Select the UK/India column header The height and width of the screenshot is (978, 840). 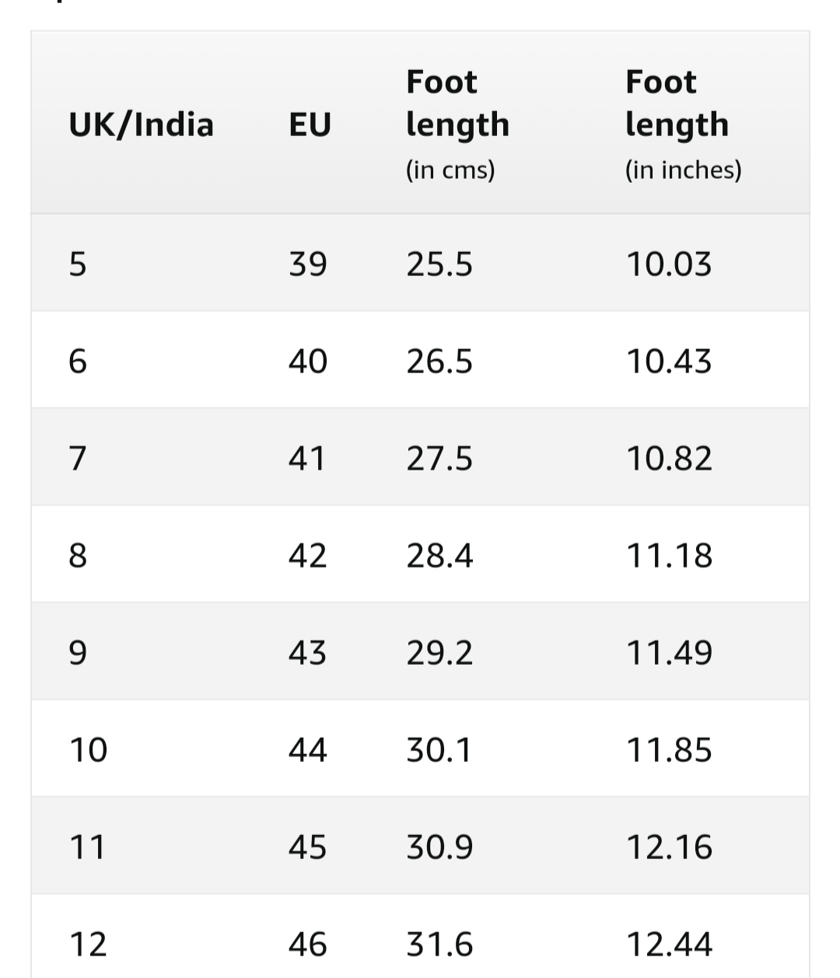[141, 124]
